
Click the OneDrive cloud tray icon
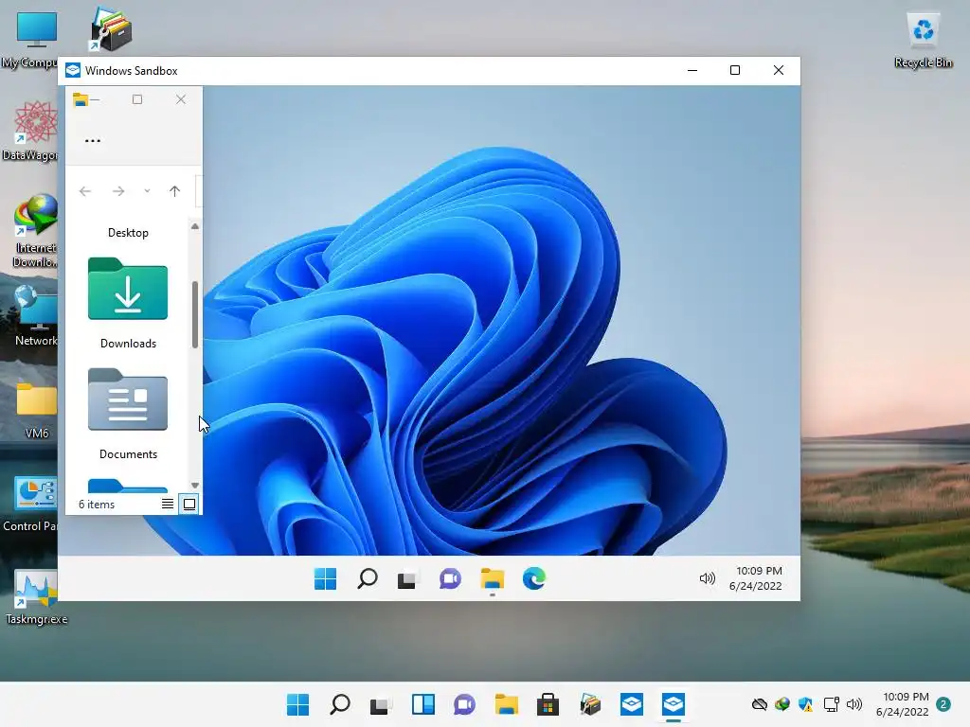click(x=759, y=704)
